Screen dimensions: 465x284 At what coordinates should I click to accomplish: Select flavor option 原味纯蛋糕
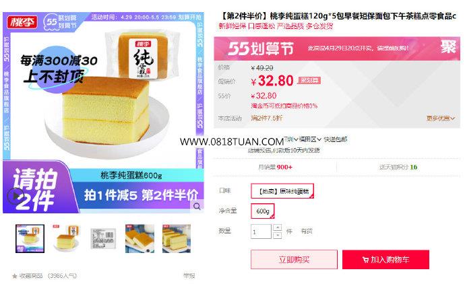tap(282, 191)
